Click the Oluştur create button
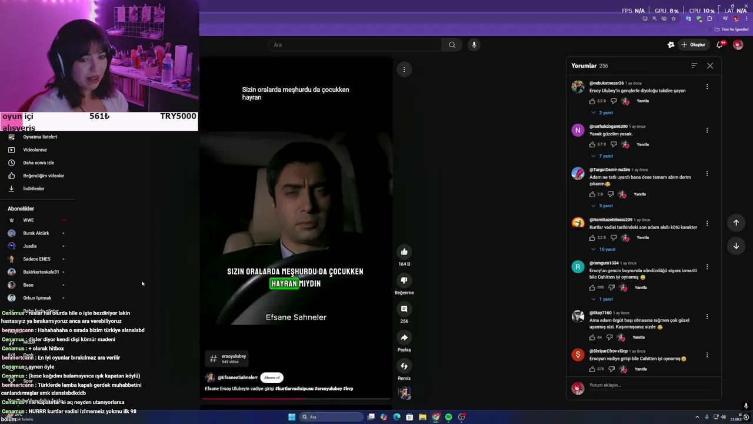Image resolution: width=753 pixels, height=424 pixels. pos(693,45)
